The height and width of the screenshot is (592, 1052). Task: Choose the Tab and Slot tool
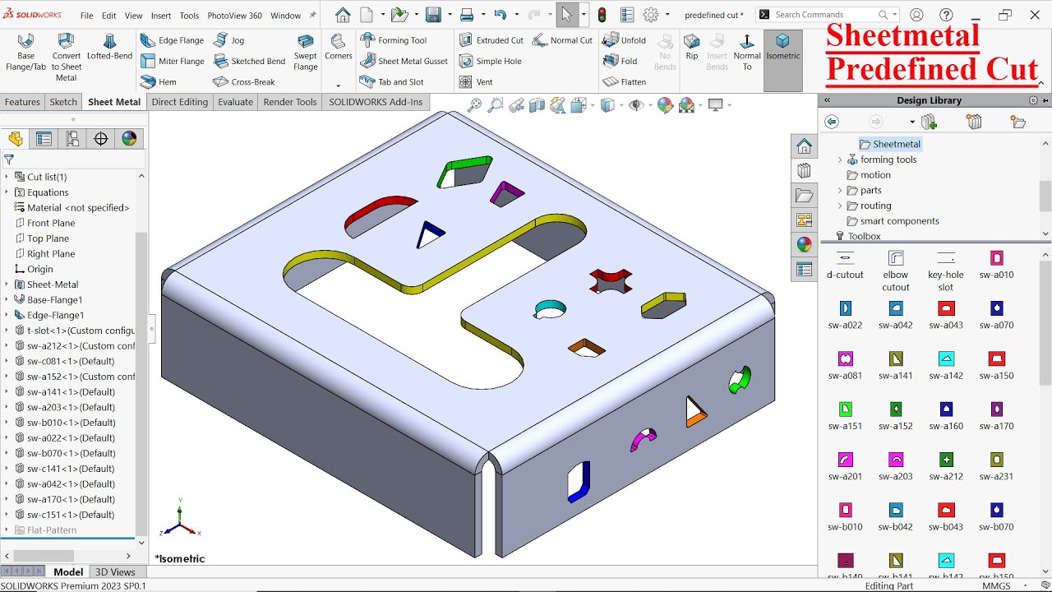click(392, 81)
